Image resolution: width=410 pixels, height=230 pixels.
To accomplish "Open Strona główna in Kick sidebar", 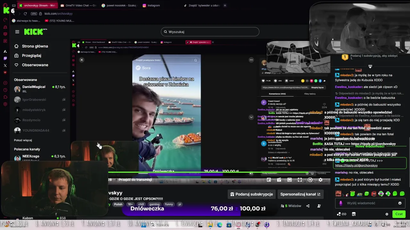I will coord(31,46).
